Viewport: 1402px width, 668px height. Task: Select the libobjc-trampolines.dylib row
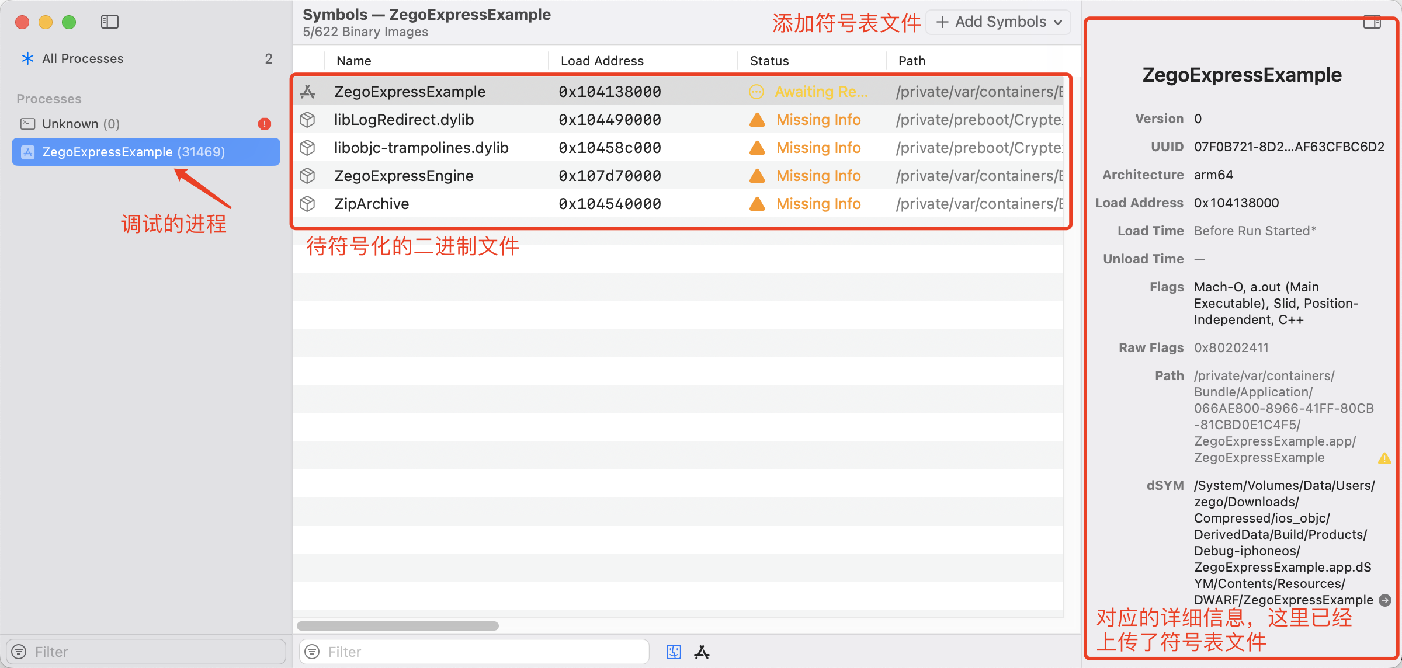pyautogui.click(x=679, y=148)
